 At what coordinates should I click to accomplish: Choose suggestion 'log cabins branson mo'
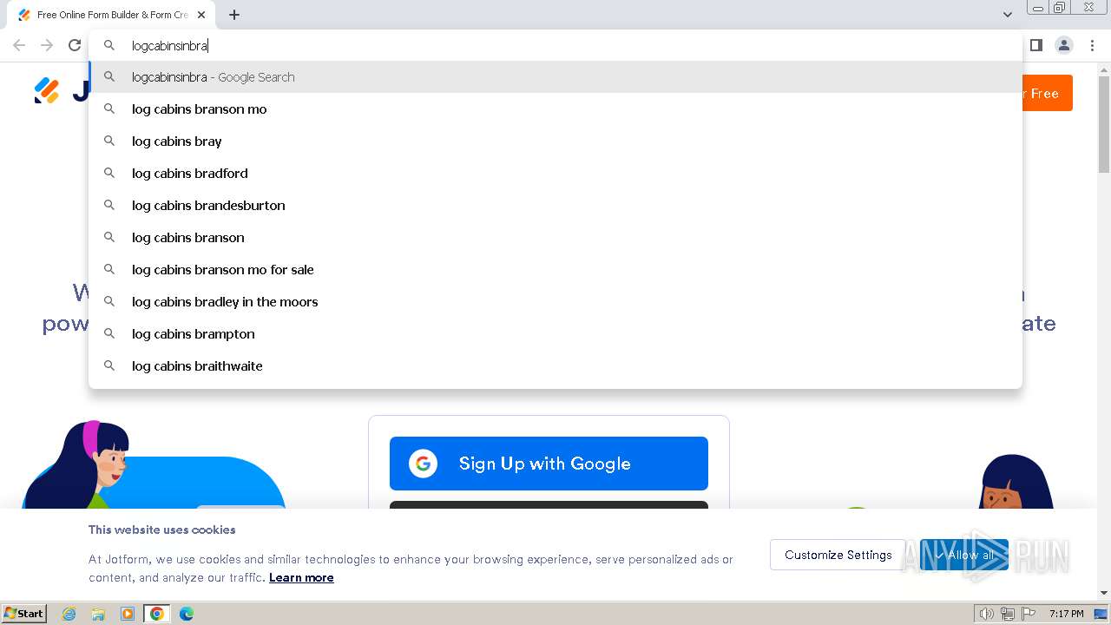click(555, 109)
